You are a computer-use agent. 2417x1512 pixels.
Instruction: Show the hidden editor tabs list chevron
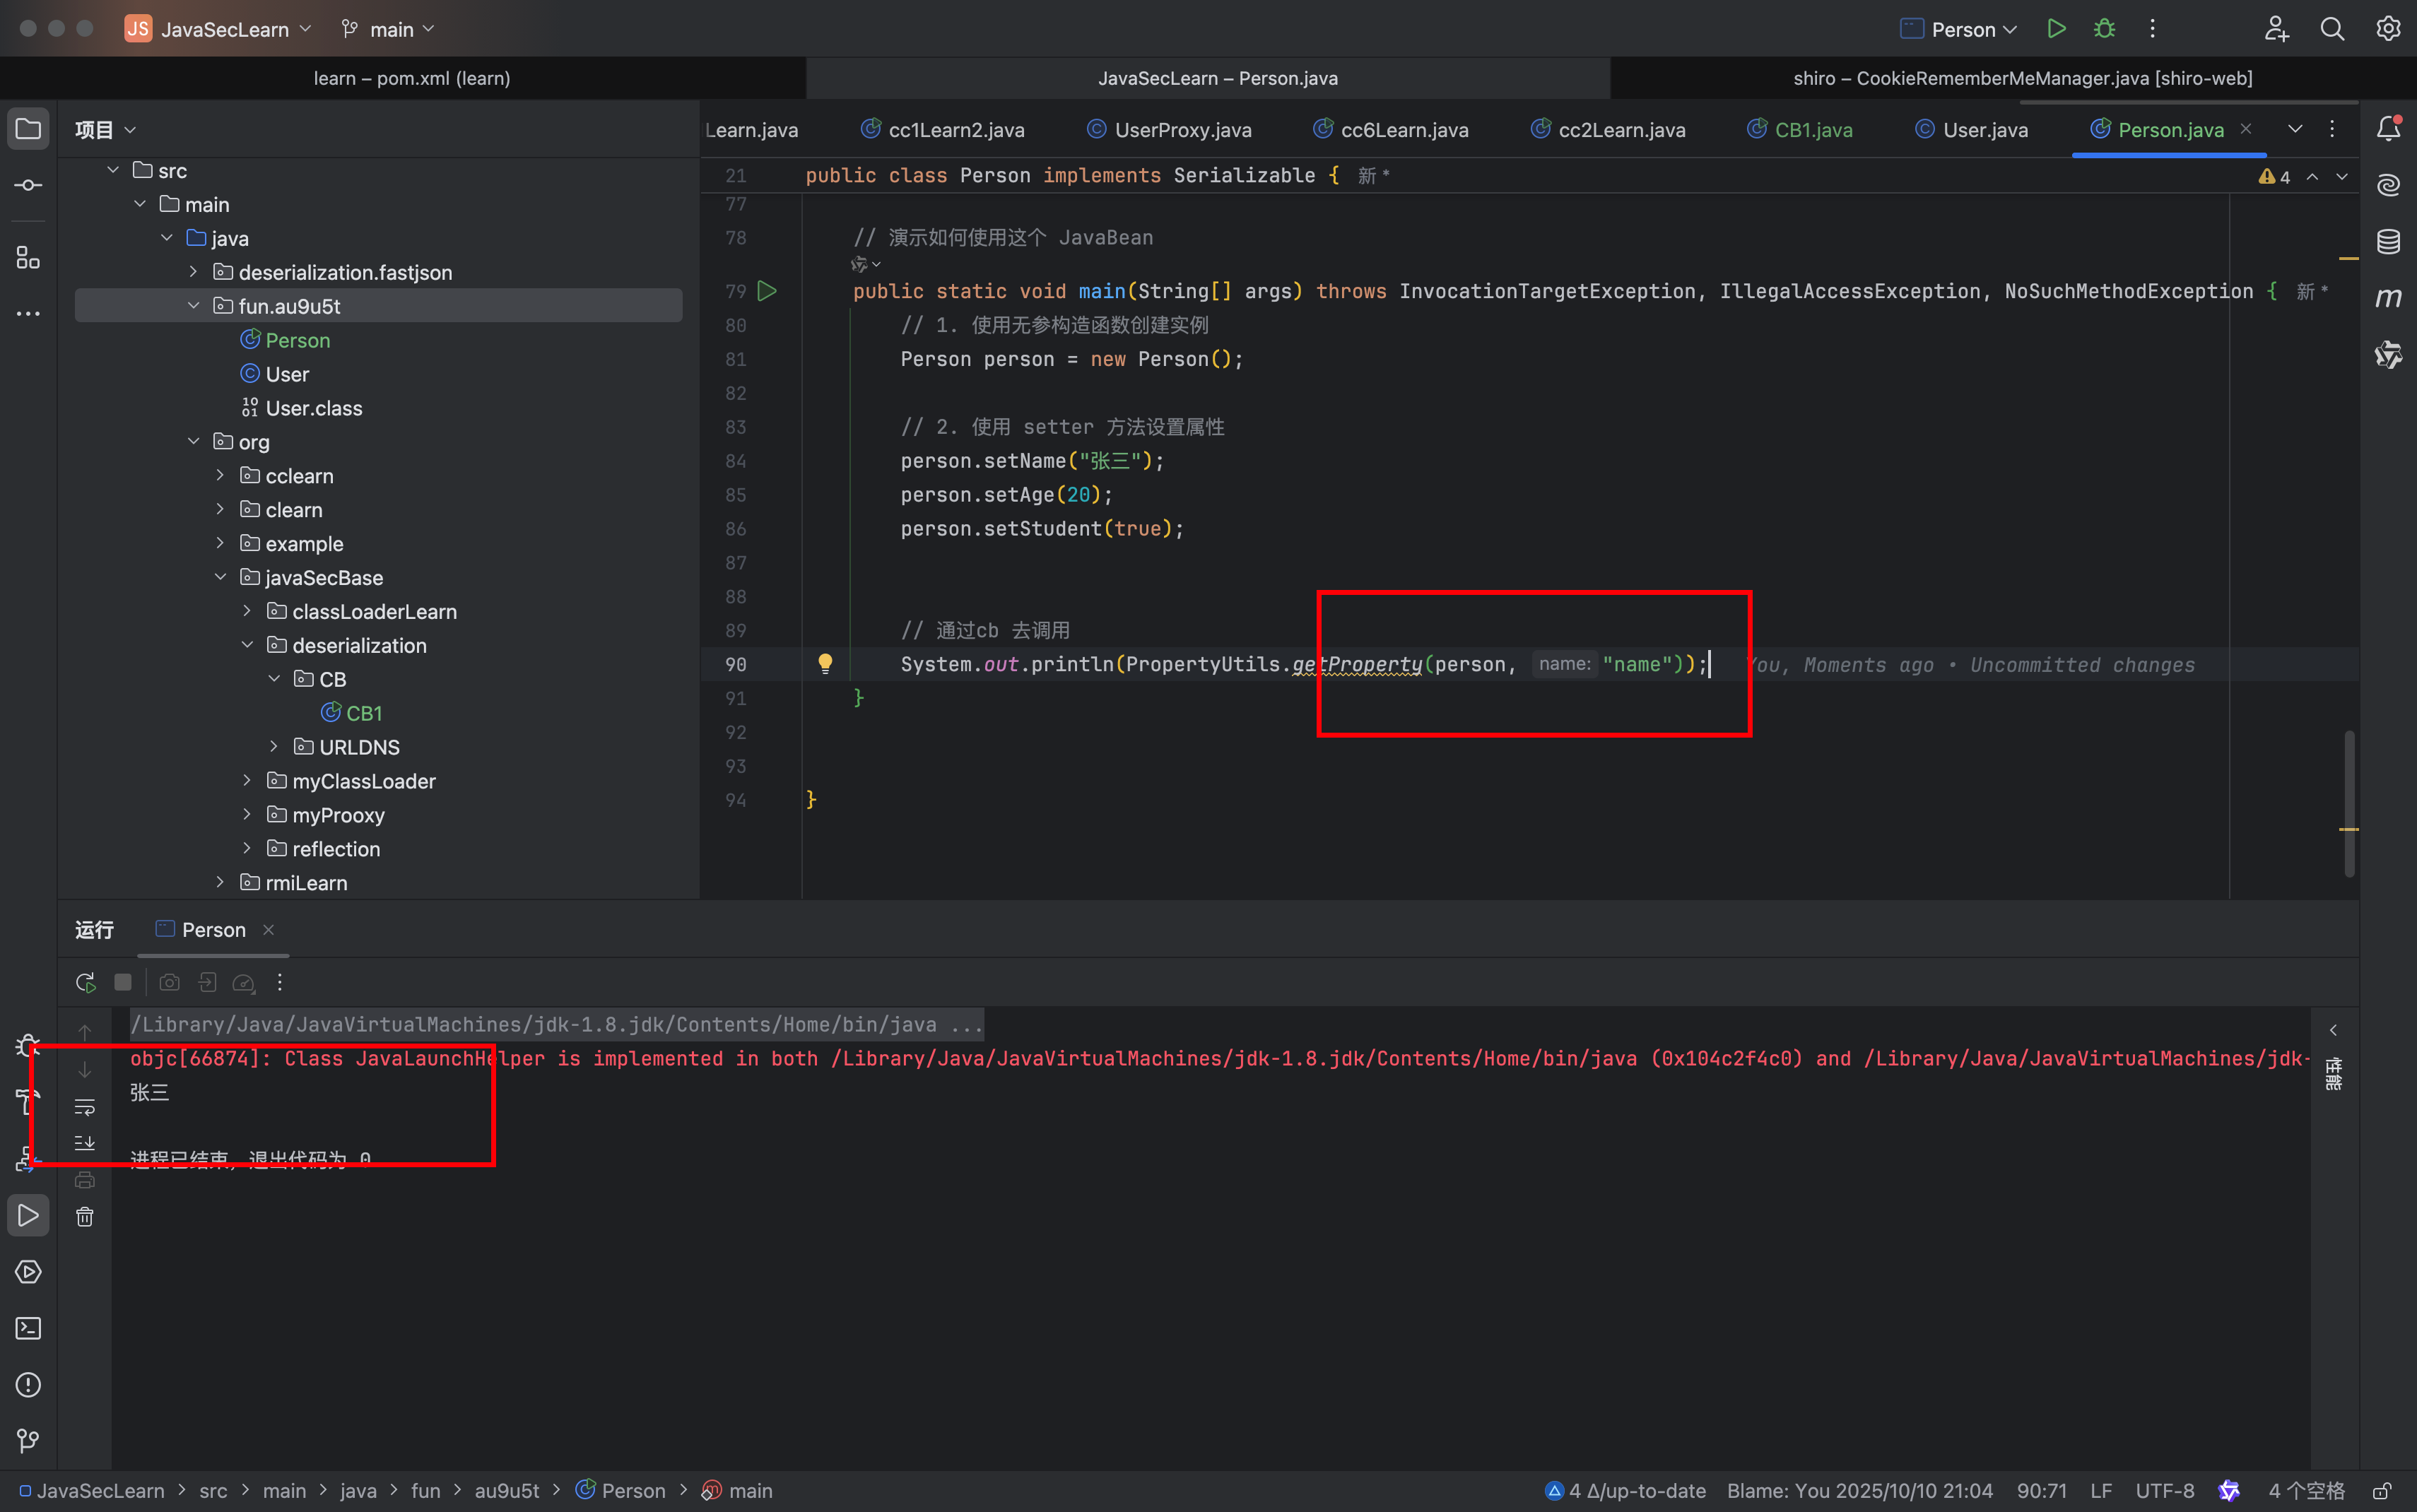coord(2295,129)
